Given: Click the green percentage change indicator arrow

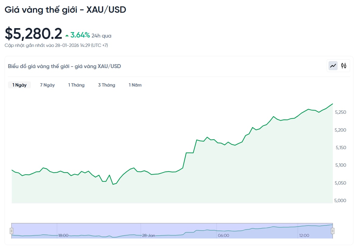Looking at the screenshot, I should (x=67, y=35).
